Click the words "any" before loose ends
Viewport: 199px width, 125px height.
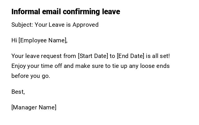click(x=134, y=66)
